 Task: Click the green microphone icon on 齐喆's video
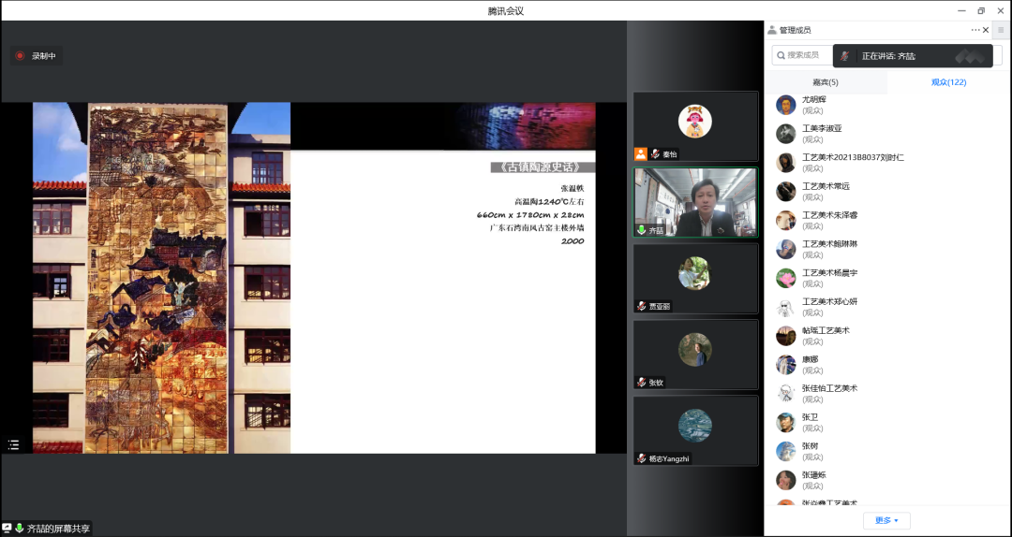tap(642, 229)
